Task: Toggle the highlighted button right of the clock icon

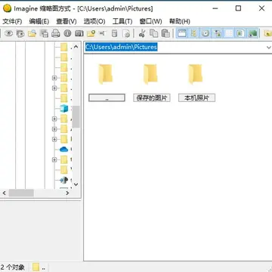Action: [x=217, y=33]
